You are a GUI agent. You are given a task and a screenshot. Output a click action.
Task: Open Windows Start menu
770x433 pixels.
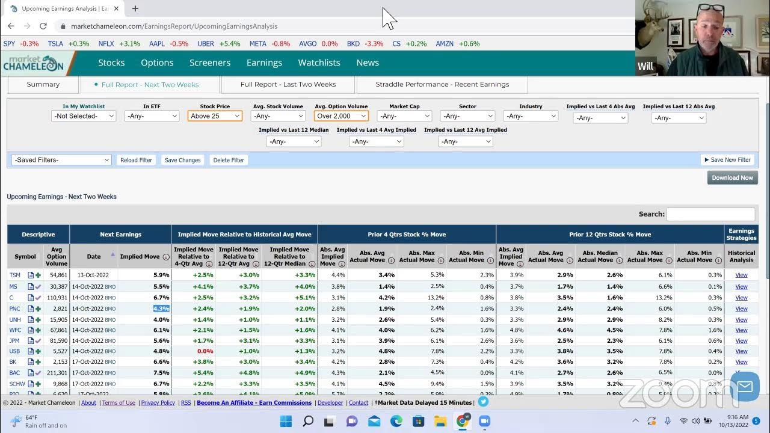point(286,421)
